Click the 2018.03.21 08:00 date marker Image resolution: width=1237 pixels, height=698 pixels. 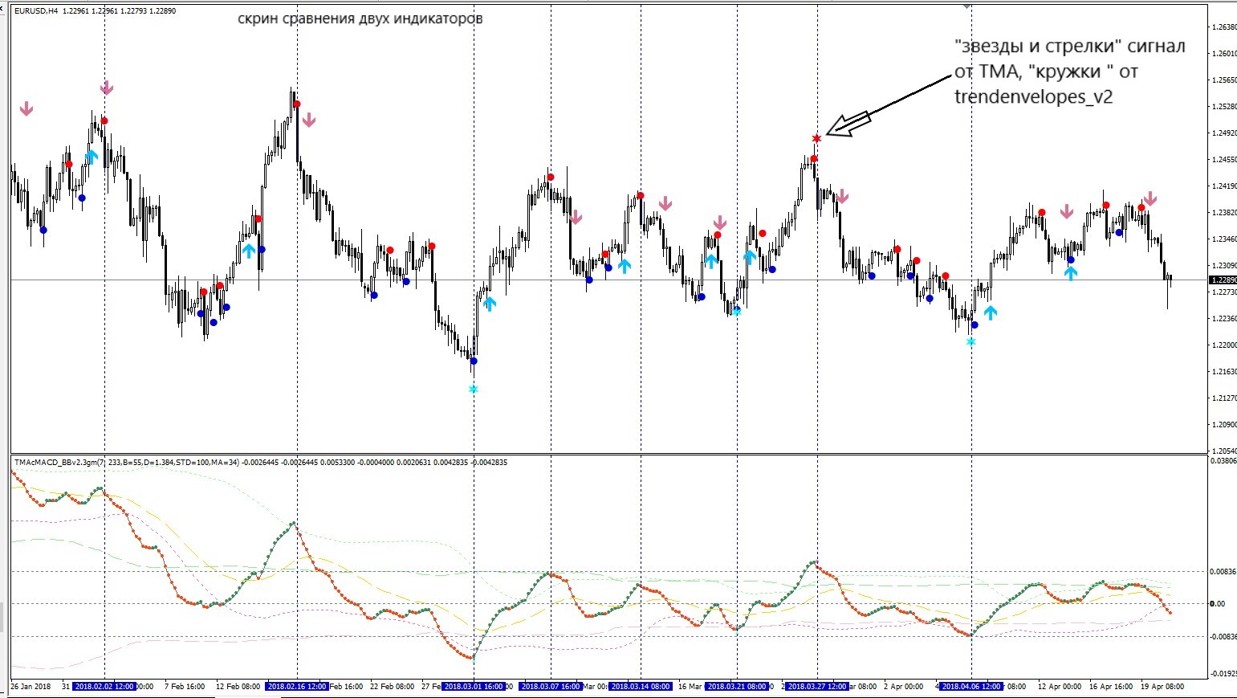tap(737, 687)
